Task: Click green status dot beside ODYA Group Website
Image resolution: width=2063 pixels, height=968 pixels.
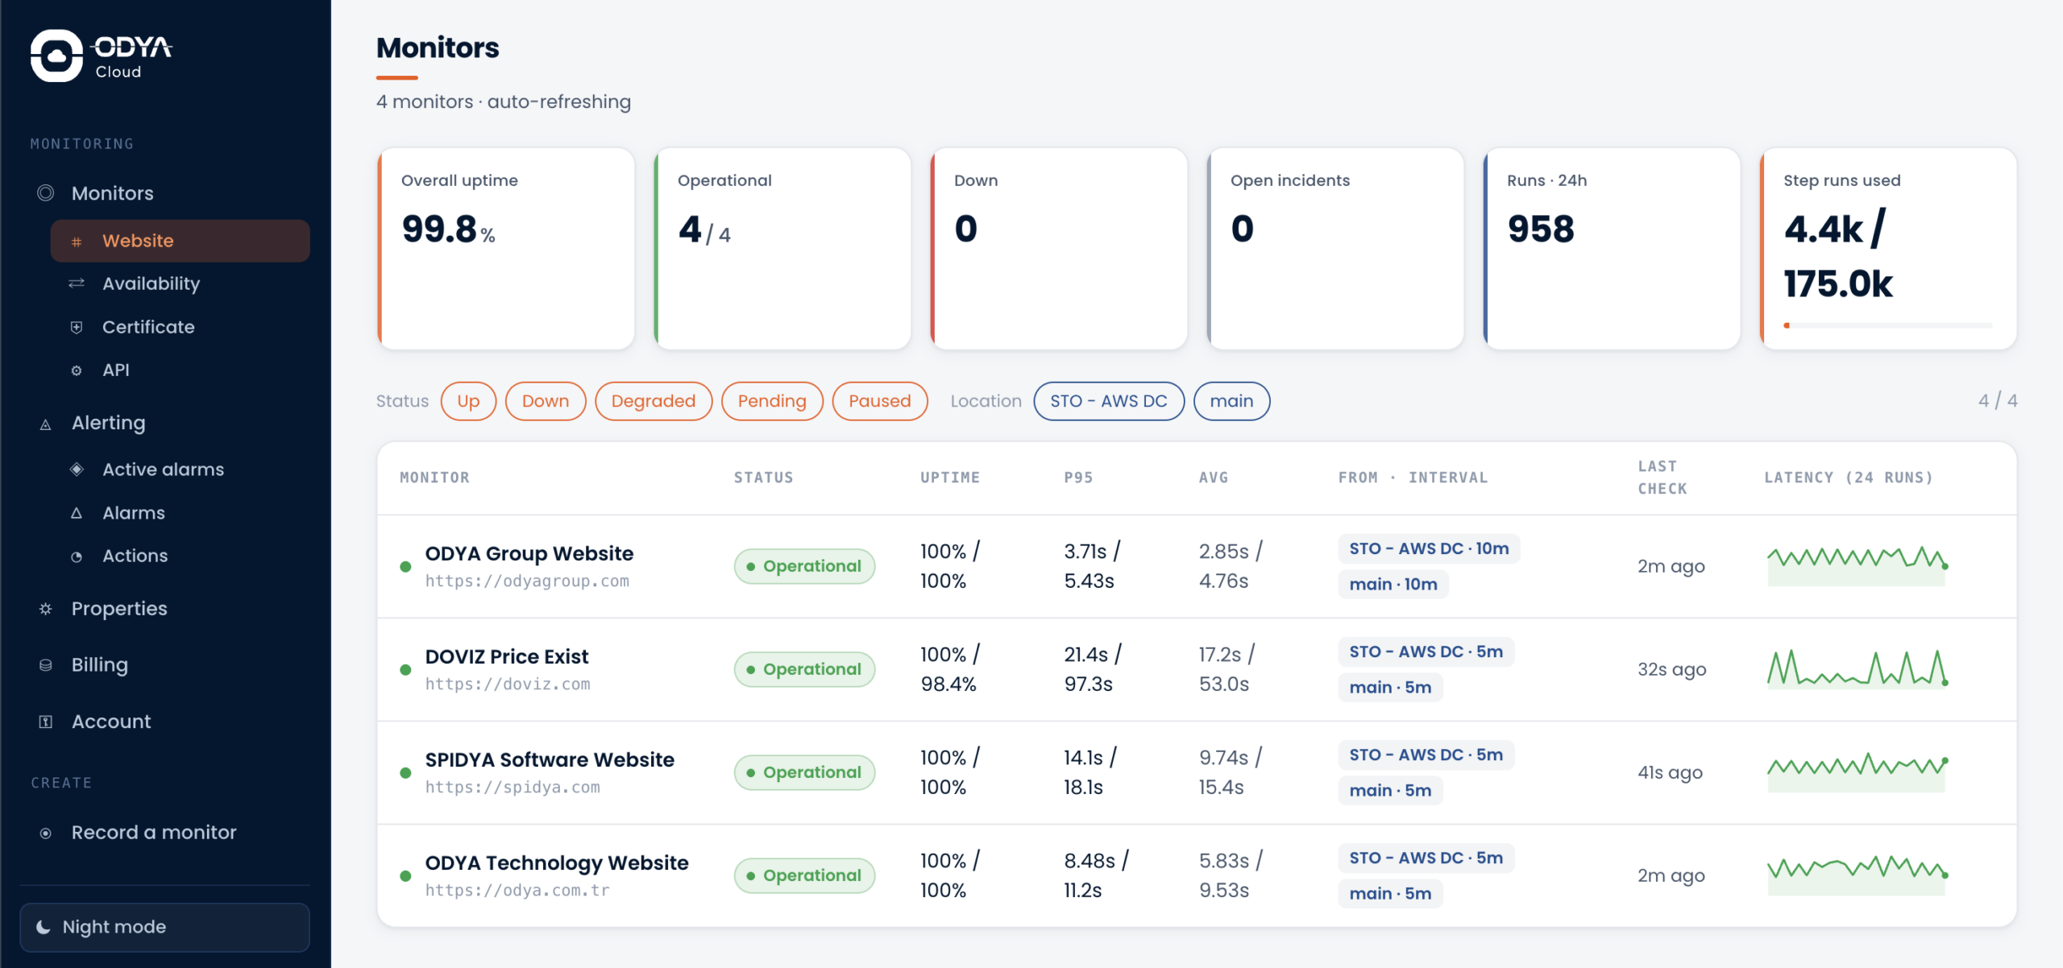Action: click(x=405, y=567)
